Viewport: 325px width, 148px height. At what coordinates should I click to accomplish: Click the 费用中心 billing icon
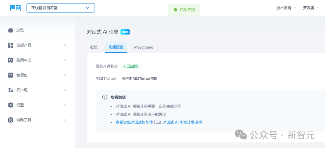tap(11, 60)
